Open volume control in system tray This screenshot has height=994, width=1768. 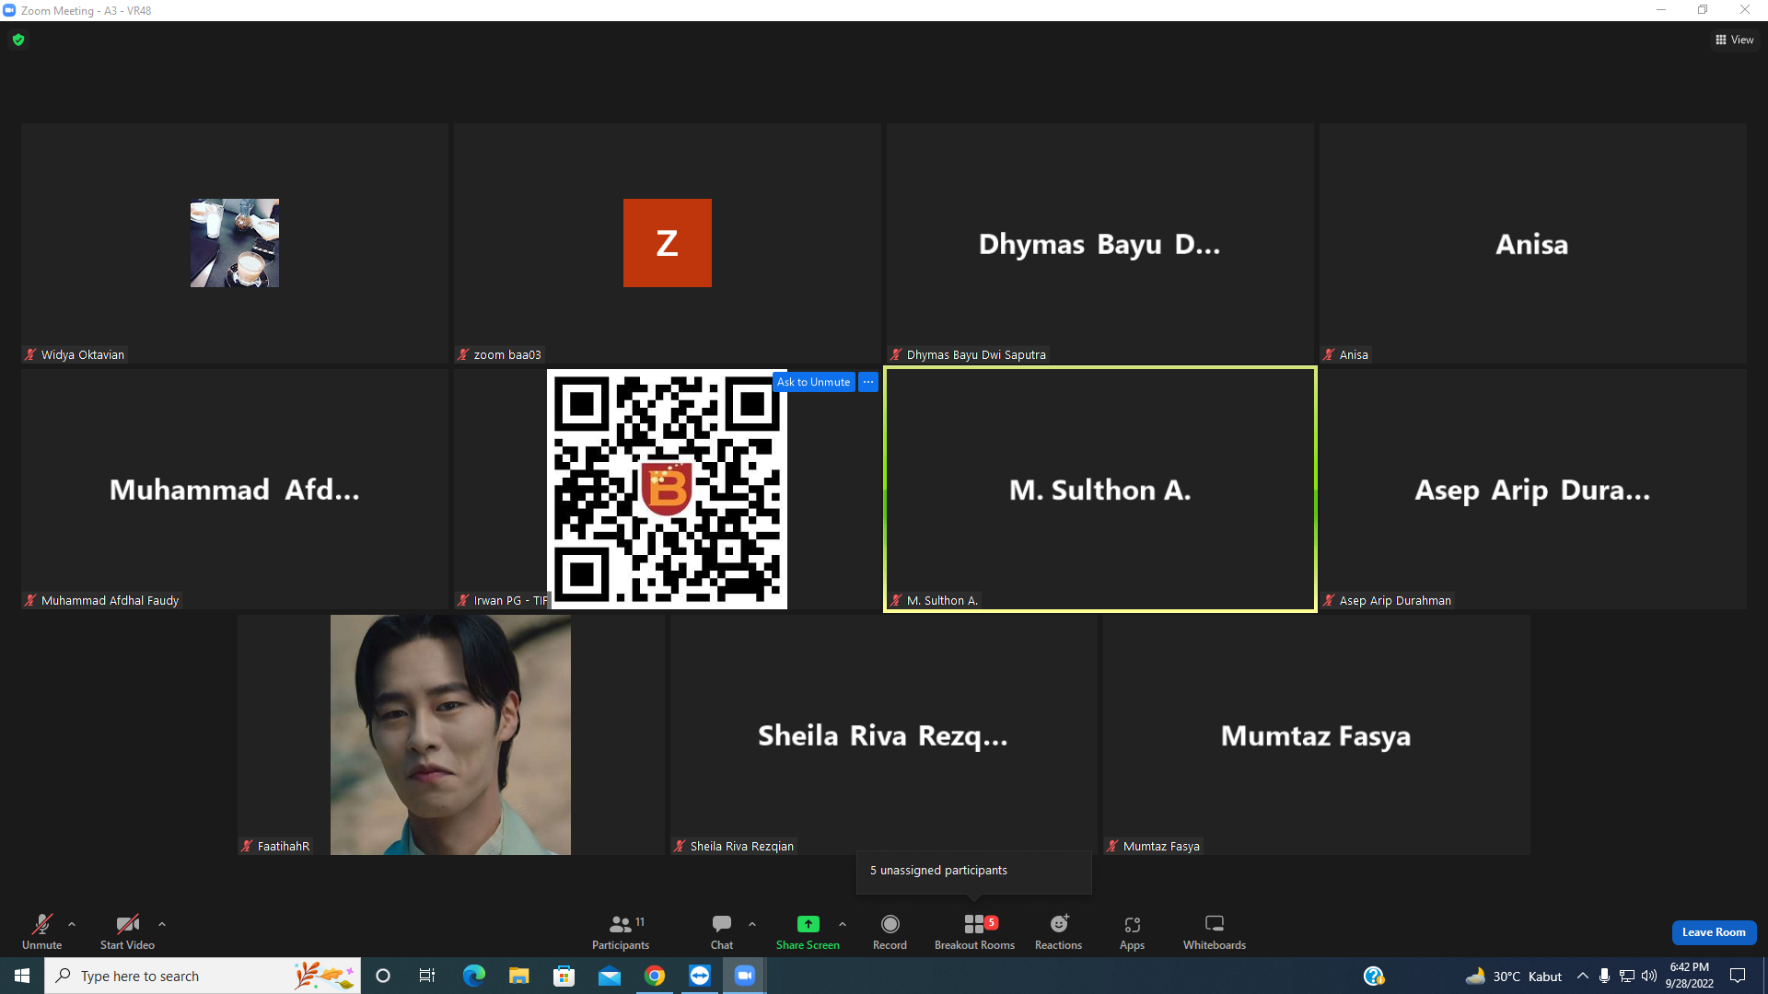coord(1649,976)
